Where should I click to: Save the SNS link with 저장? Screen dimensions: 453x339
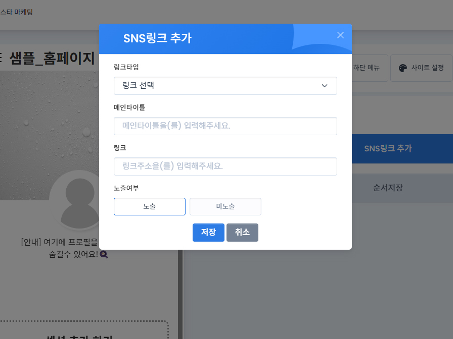208,233
